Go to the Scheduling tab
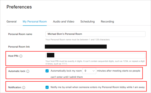This screenshot has height=93, width=151. tap(88, 21)
